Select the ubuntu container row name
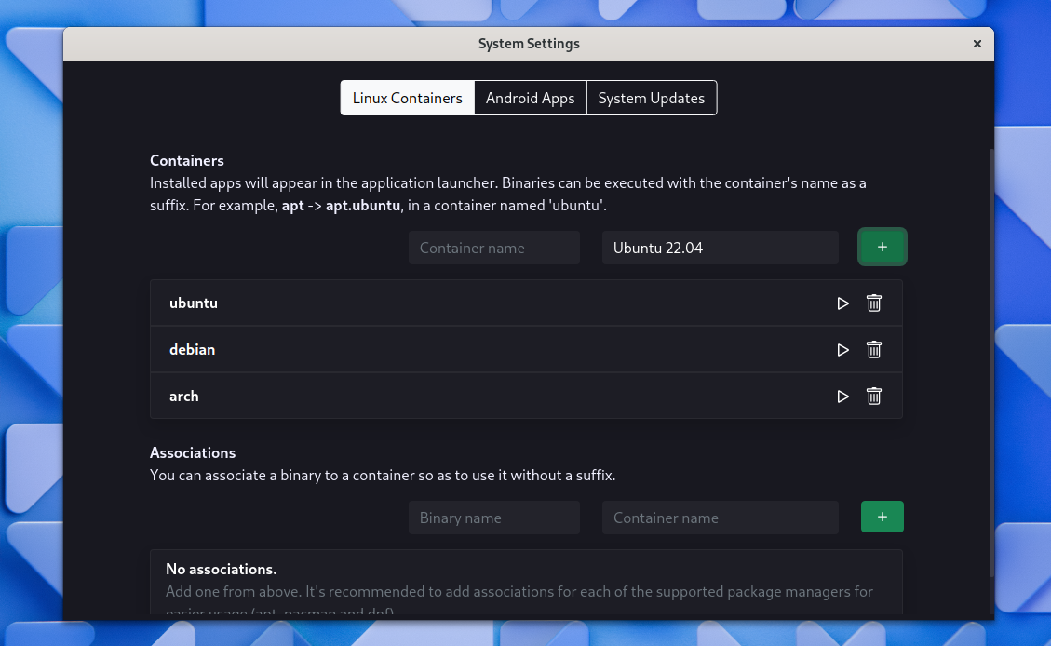 (x=194, y=303)
